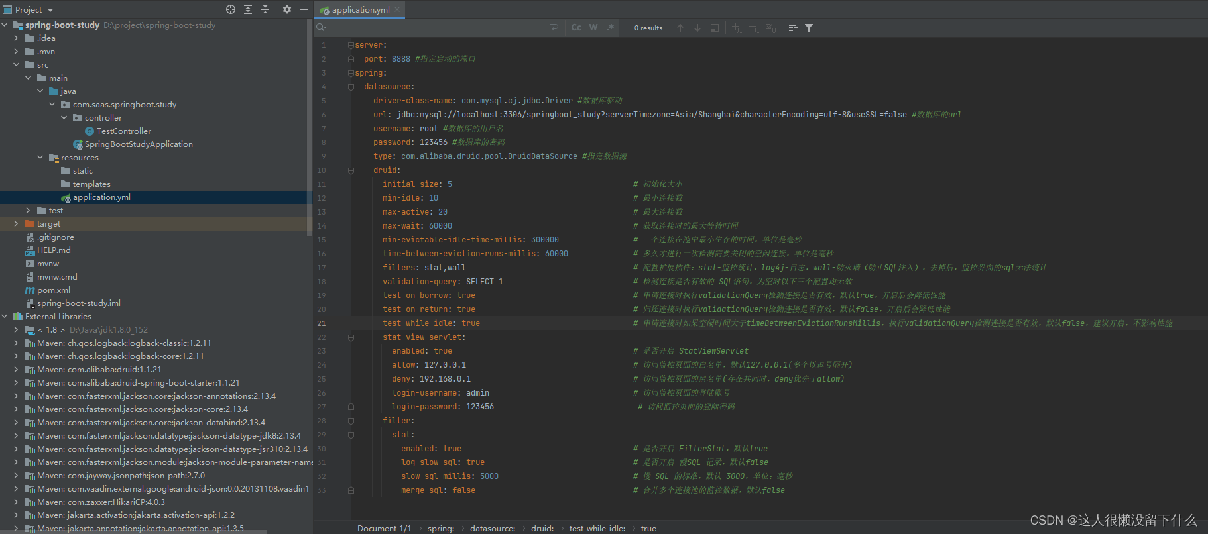Expand the .idea folder
1208x534 pixels.
point(16,38)
